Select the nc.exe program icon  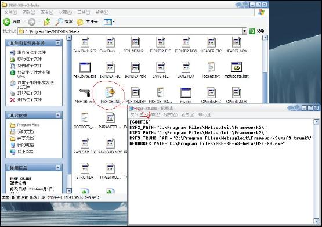pos(186,93)
